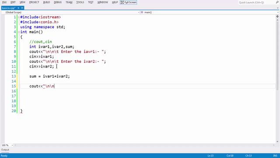
Task: Close the basicio.cpp tab
Action: [x=22, y=8]
